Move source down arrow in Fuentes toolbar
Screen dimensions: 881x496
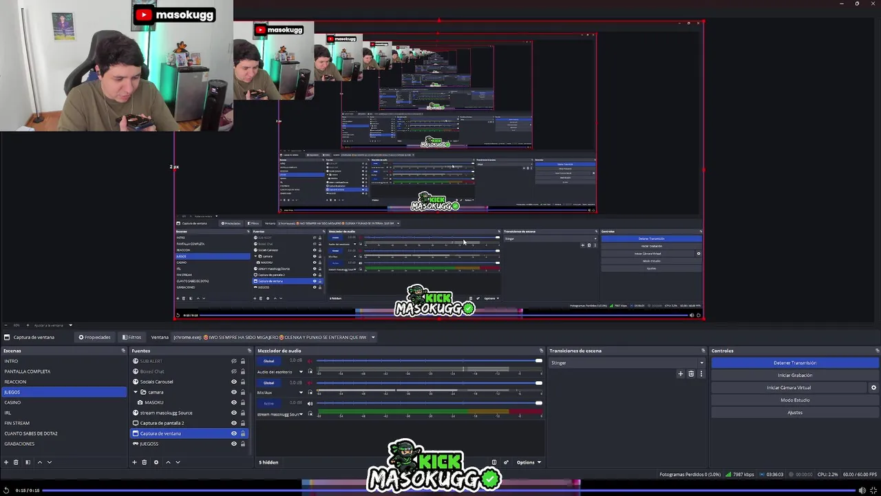click(x=178, y=462)
